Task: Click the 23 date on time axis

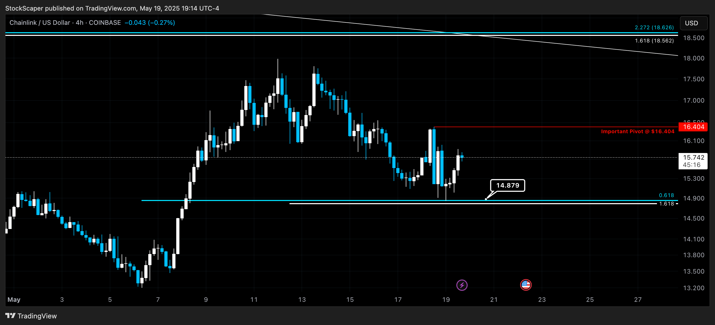Action: tap(542, 300)
